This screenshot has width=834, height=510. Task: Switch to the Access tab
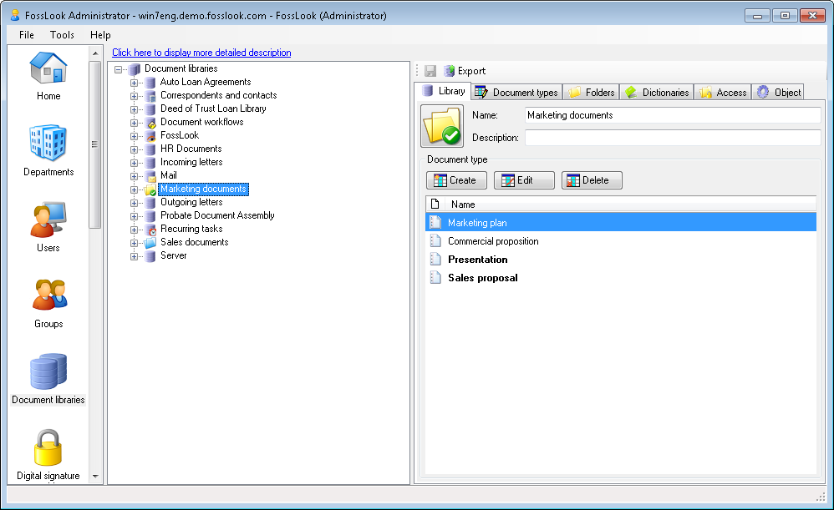723,93
